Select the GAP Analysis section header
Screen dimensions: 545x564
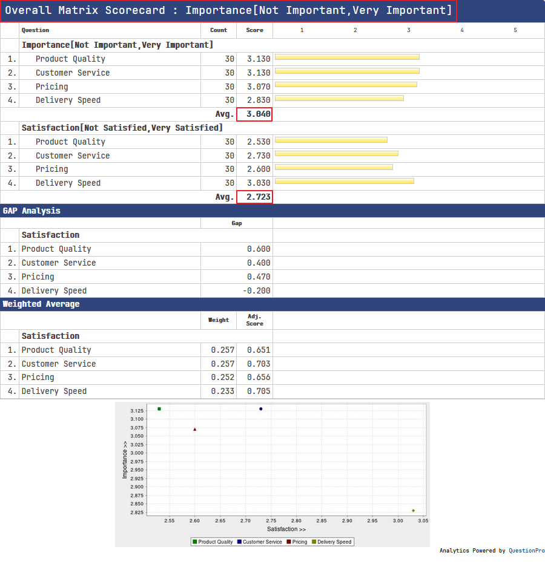tap(31, 211)
